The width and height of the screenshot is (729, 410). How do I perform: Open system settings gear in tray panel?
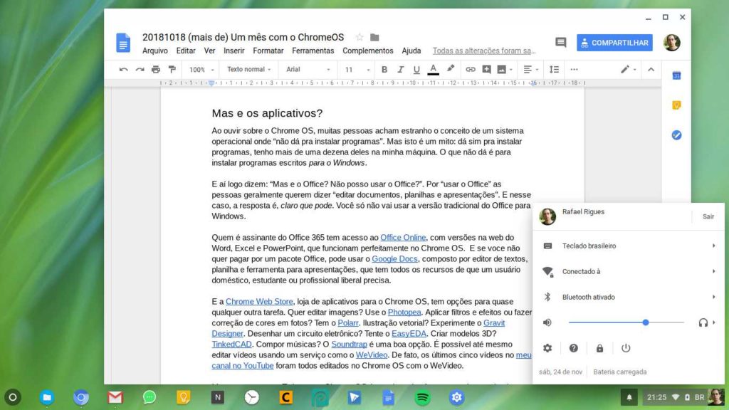[547, 348]
